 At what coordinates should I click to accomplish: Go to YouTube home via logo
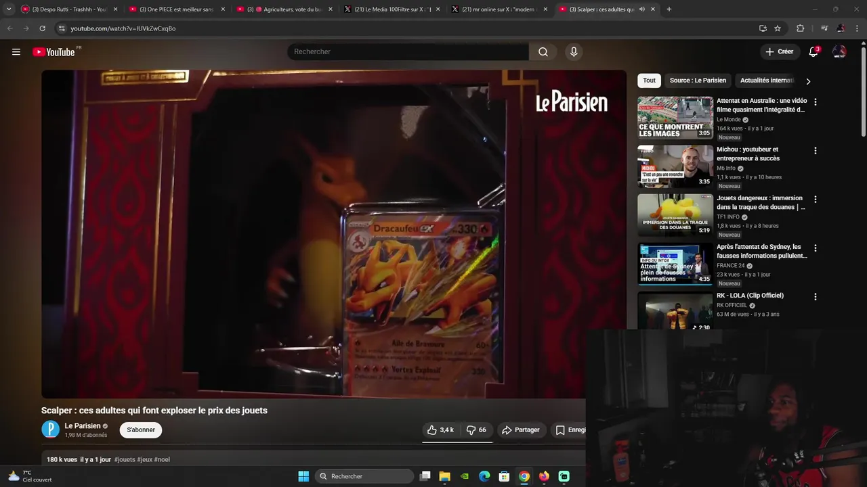[x=54, y=52]
